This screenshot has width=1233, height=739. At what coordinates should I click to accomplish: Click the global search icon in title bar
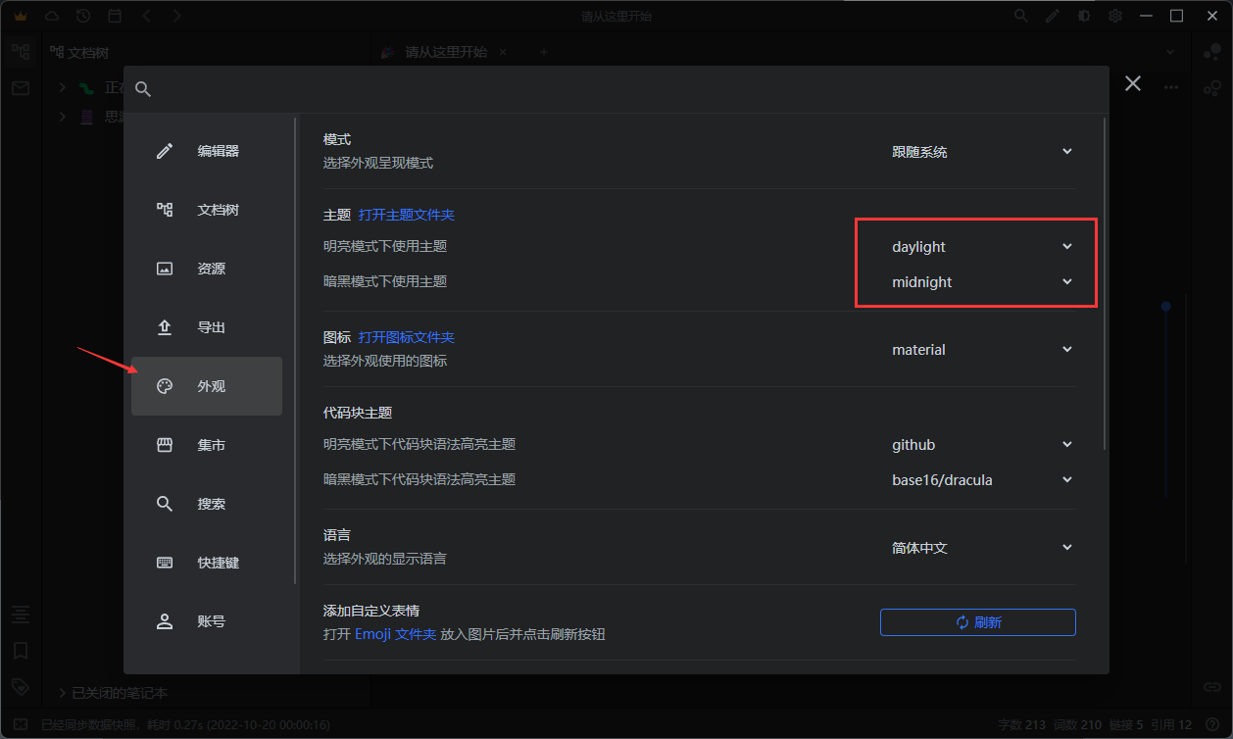point(1020,16)
